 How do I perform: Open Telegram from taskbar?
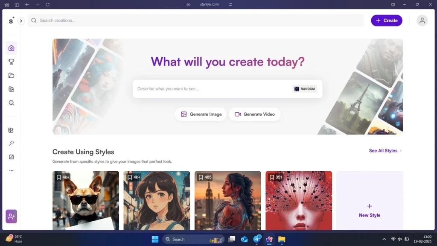point(257,239)
